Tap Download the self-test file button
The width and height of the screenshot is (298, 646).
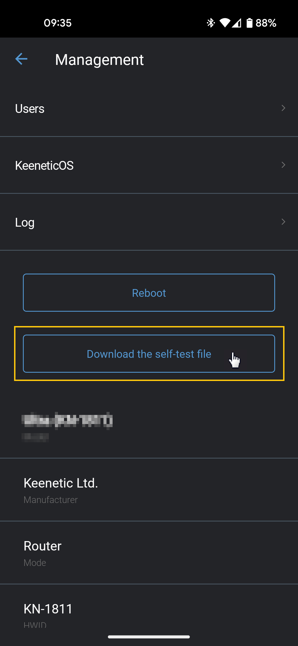[x=149, y=354]
